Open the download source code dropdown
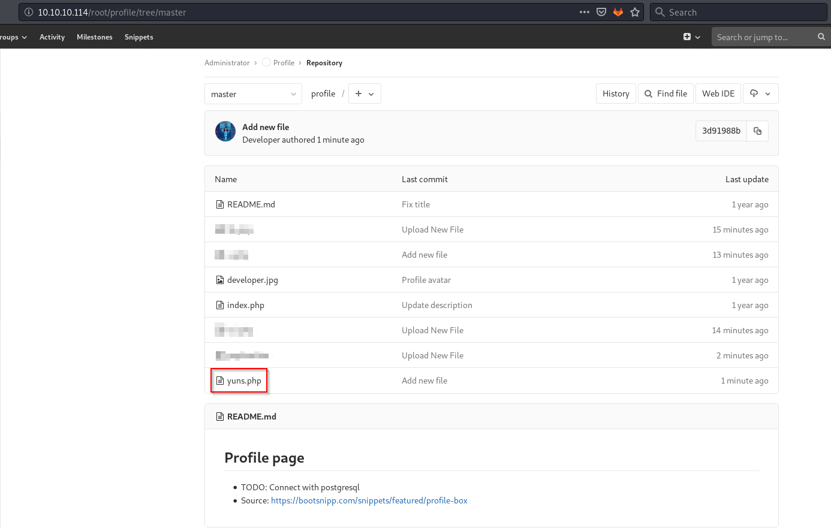 click(760, 94)
